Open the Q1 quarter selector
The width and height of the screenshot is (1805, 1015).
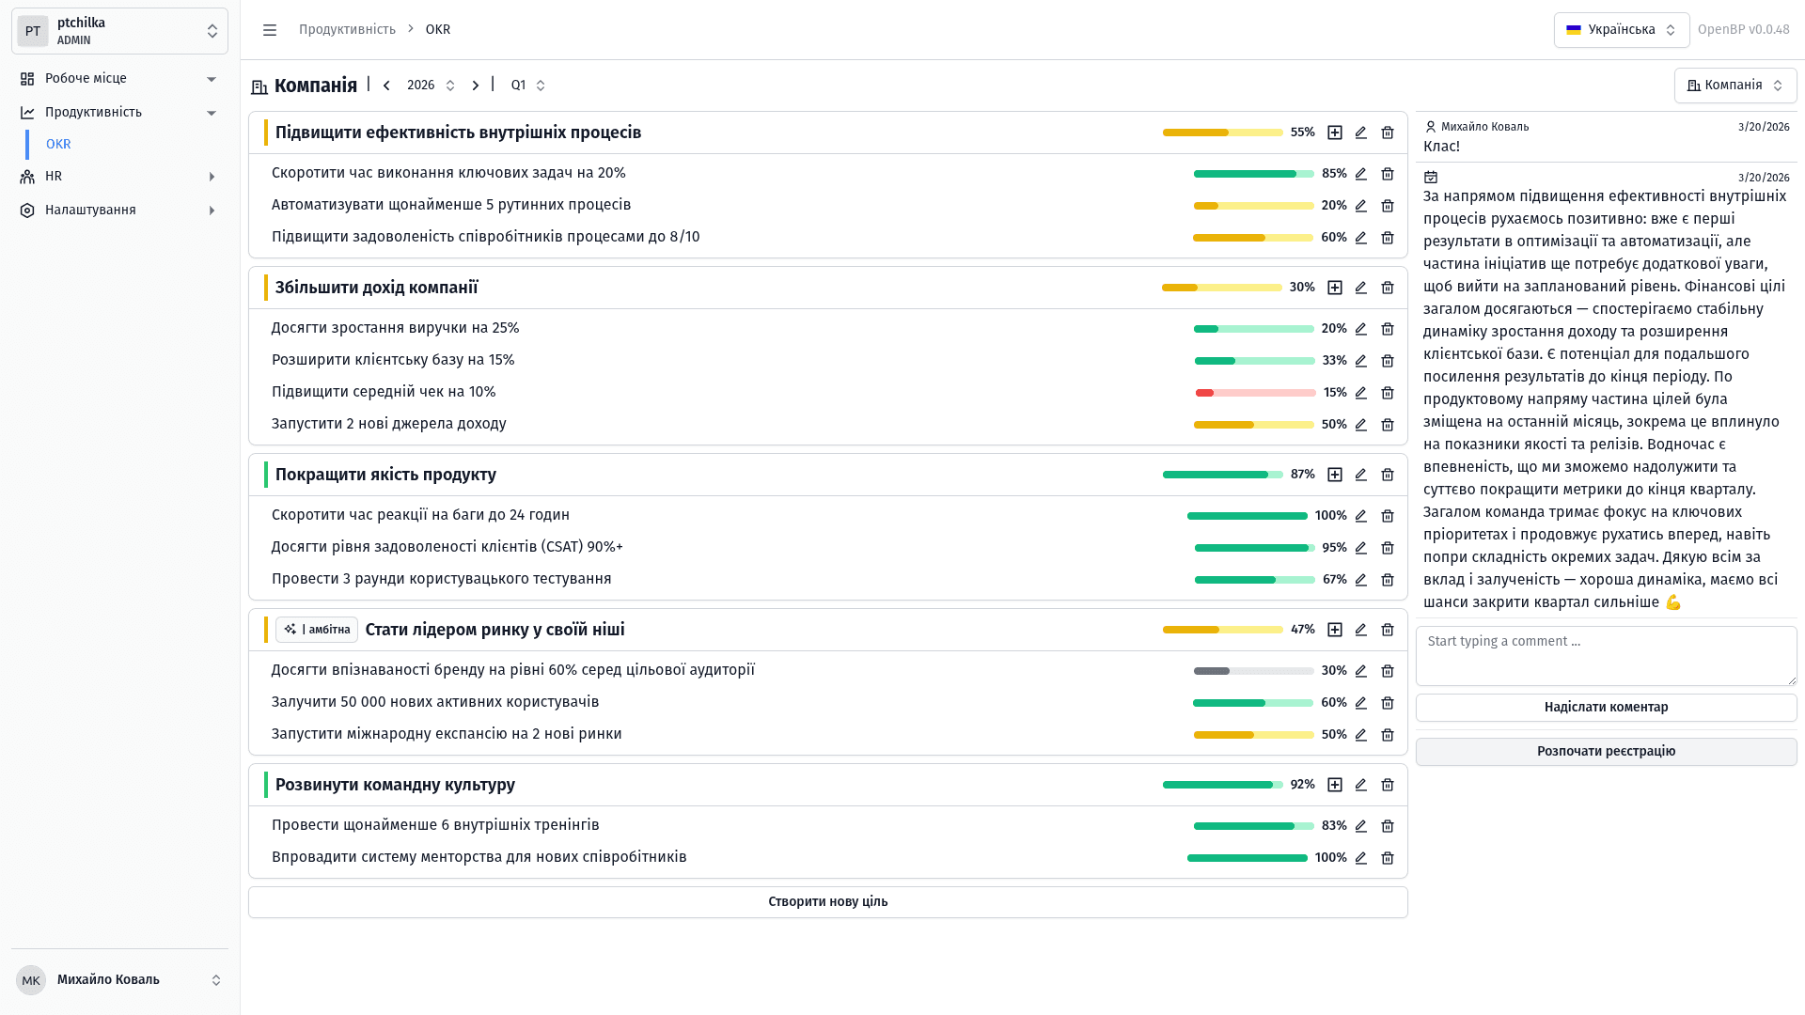[x=527, y=86]
